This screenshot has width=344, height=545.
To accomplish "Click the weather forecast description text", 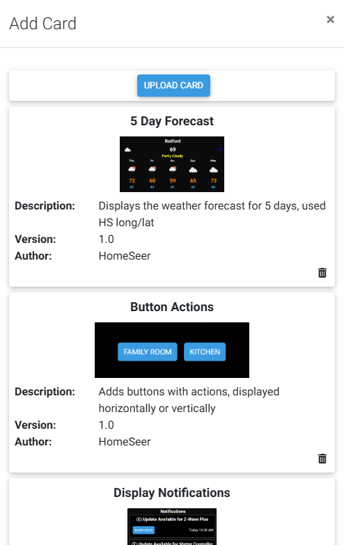I will coord(212,214).
